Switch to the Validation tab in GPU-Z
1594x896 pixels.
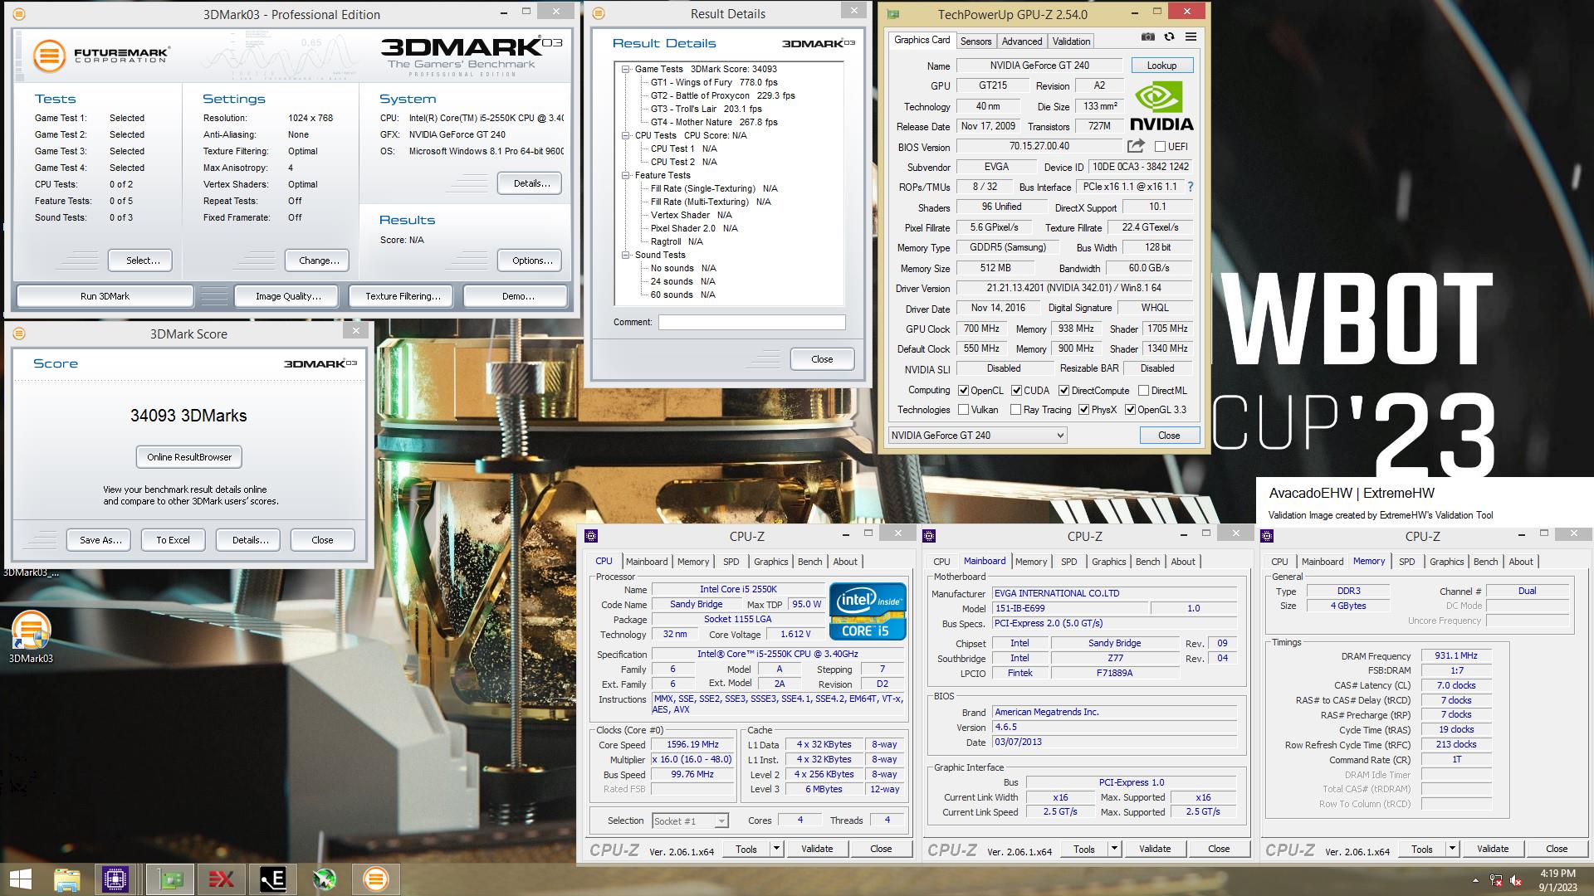[1071, 41]
